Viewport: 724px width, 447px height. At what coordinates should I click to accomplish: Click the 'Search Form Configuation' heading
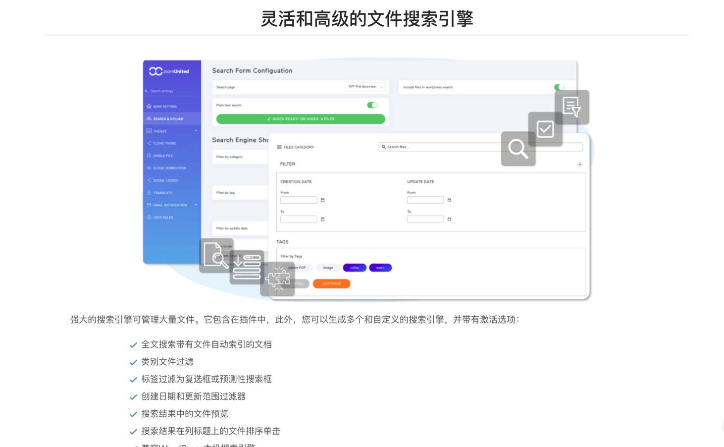tap(252, 71)
